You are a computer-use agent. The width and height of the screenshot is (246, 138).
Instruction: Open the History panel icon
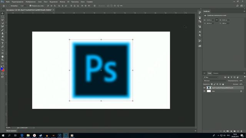click(200, 13)
